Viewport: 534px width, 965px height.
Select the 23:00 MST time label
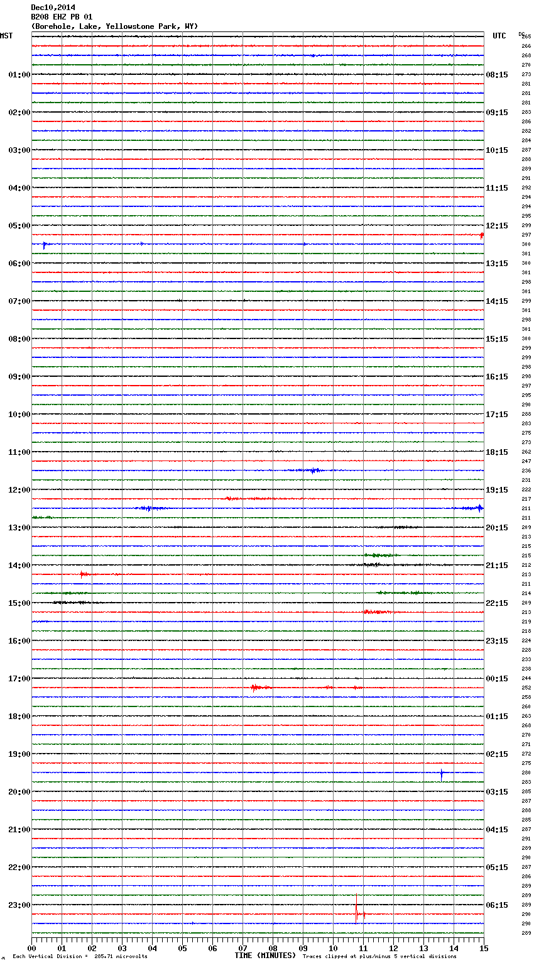(x=19, y=905)
